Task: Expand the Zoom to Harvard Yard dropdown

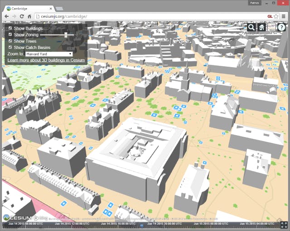Action: [x=49, y=54]
